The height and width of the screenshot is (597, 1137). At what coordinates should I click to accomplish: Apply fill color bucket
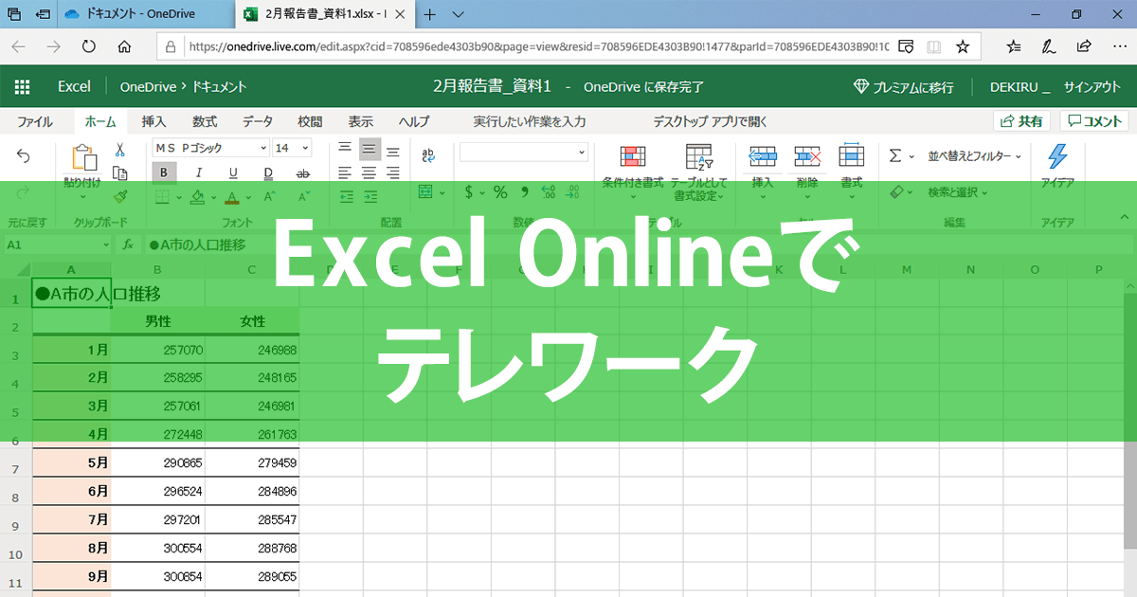[x=196, y=196]
